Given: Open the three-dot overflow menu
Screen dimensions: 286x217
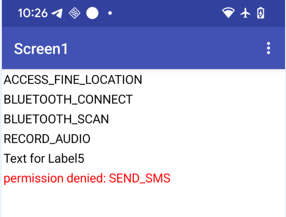Looking at the screenshot, I should click(x=268, y=48).
